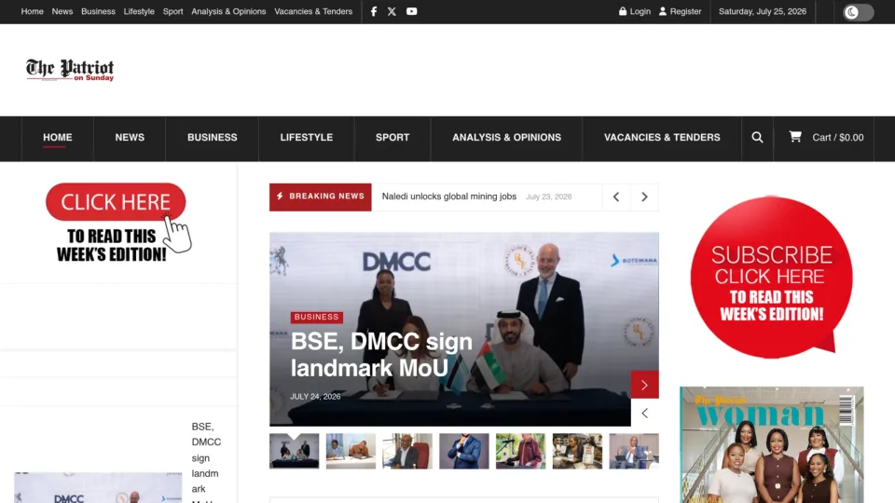Select first slider thumbnail of DMCC signing

point(294,451)
